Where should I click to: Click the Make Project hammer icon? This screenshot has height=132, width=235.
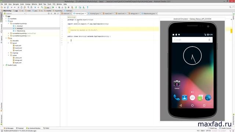point(42,7)
